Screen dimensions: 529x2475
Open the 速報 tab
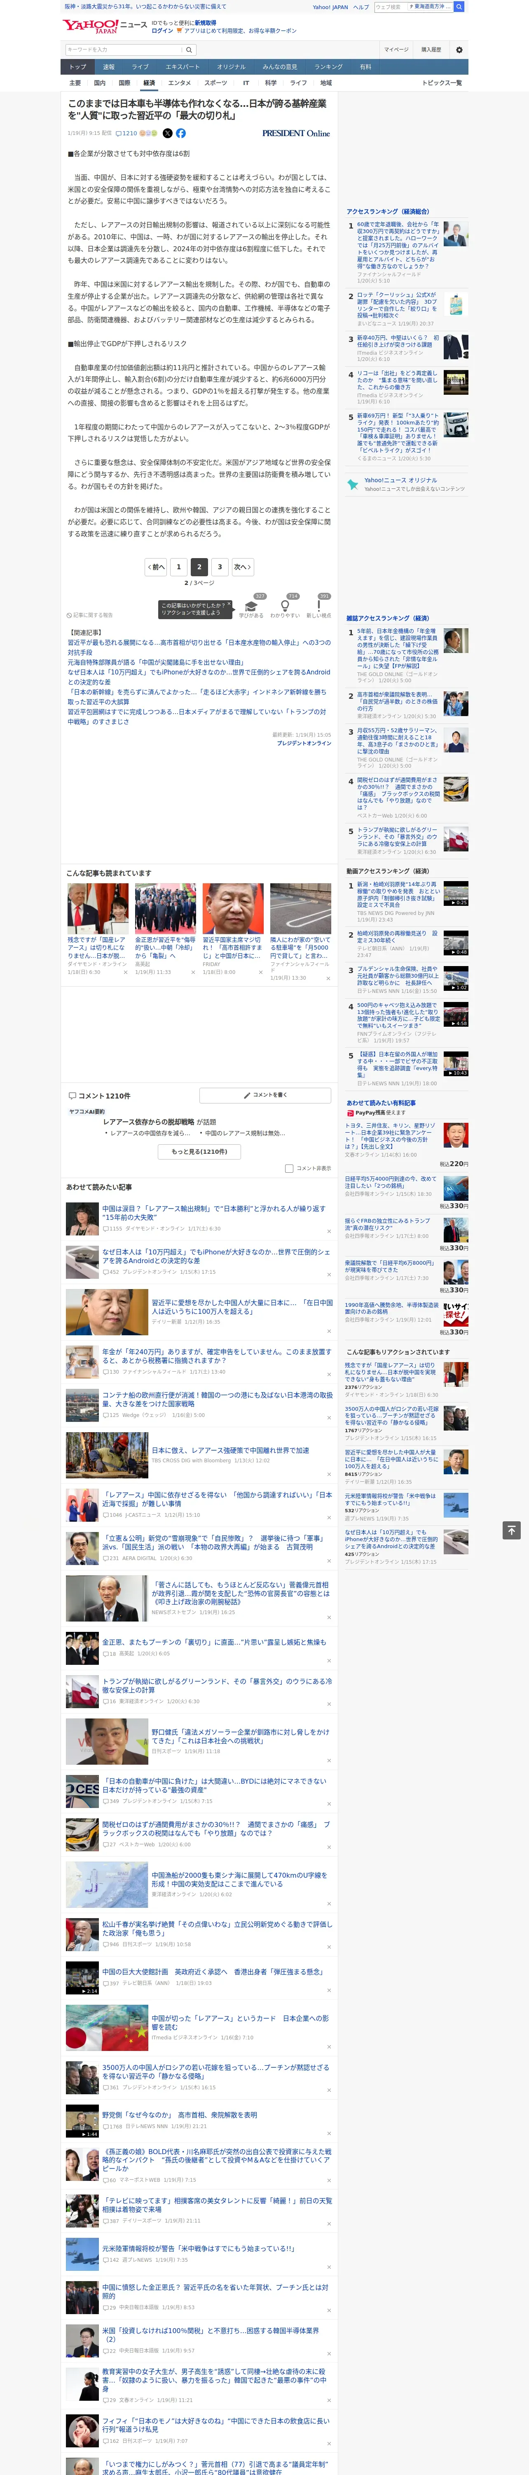click(x=108, y=67)
